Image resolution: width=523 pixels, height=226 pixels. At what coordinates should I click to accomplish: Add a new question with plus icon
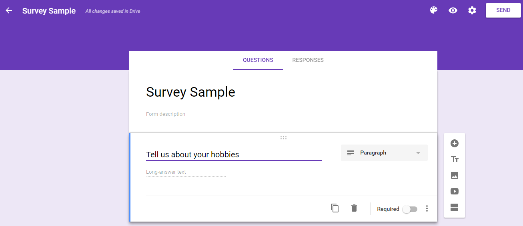pyautogui.click(x=455, y=143)
